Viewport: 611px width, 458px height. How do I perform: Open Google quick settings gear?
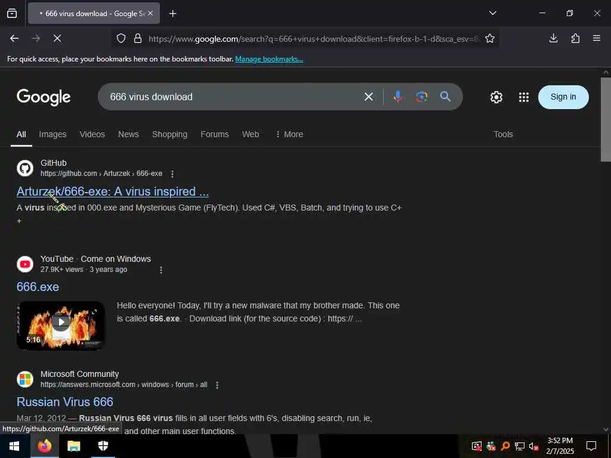click(496, 97)
